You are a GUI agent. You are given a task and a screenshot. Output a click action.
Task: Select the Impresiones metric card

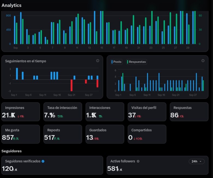click(21, 112)
